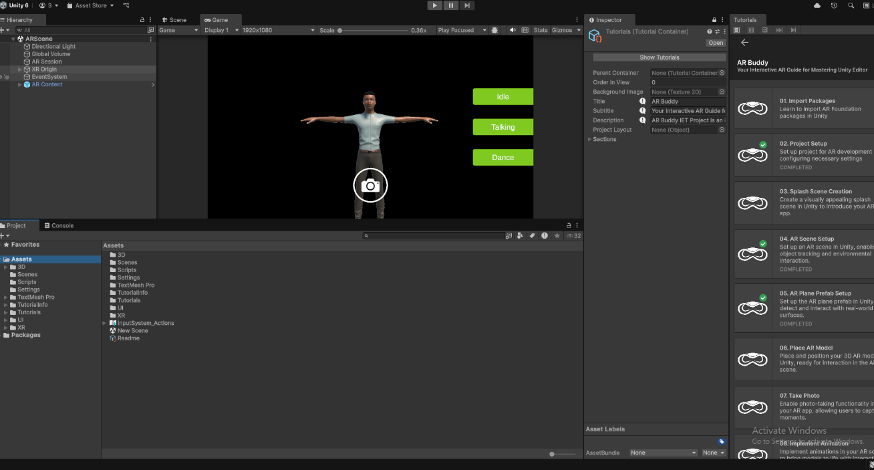Click the Game view Scale slider
The height and width of the screenshot is (470, 874).
(374, 30)
